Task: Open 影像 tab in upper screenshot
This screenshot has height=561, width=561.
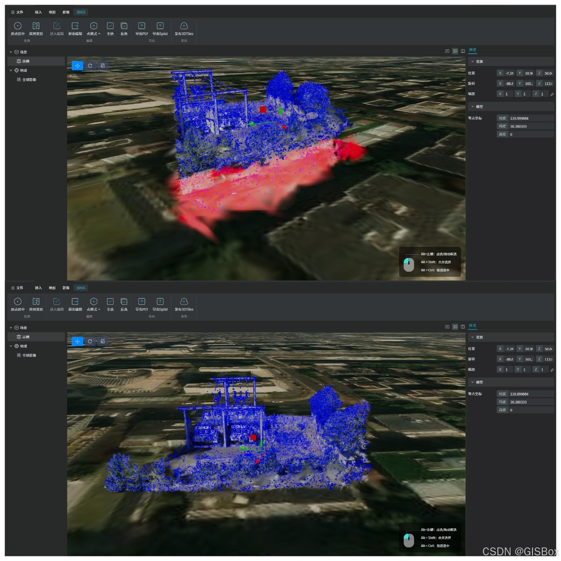Action: (x=66, y=12)
